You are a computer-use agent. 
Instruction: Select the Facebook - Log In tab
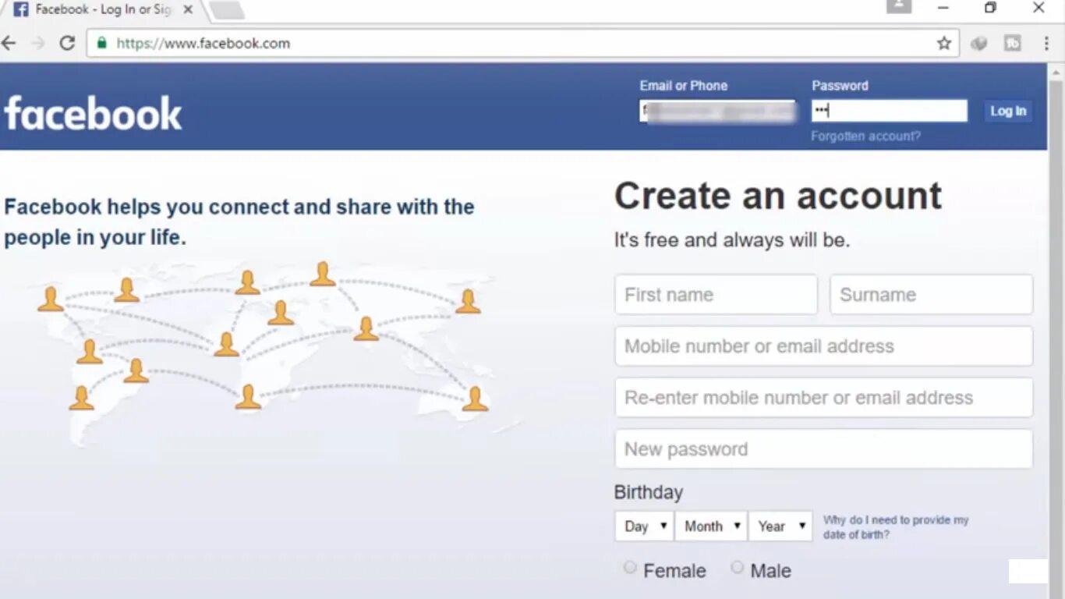103,9
